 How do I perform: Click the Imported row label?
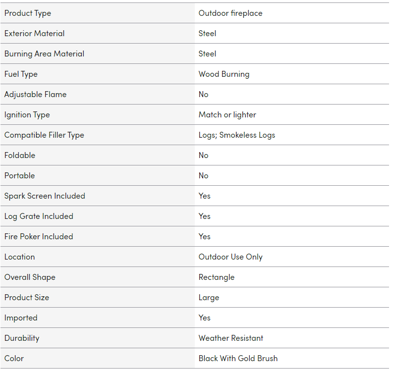(x=21, y=318)
